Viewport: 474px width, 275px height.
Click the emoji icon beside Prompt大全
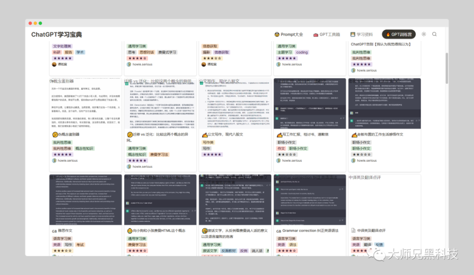pos(277,35)
